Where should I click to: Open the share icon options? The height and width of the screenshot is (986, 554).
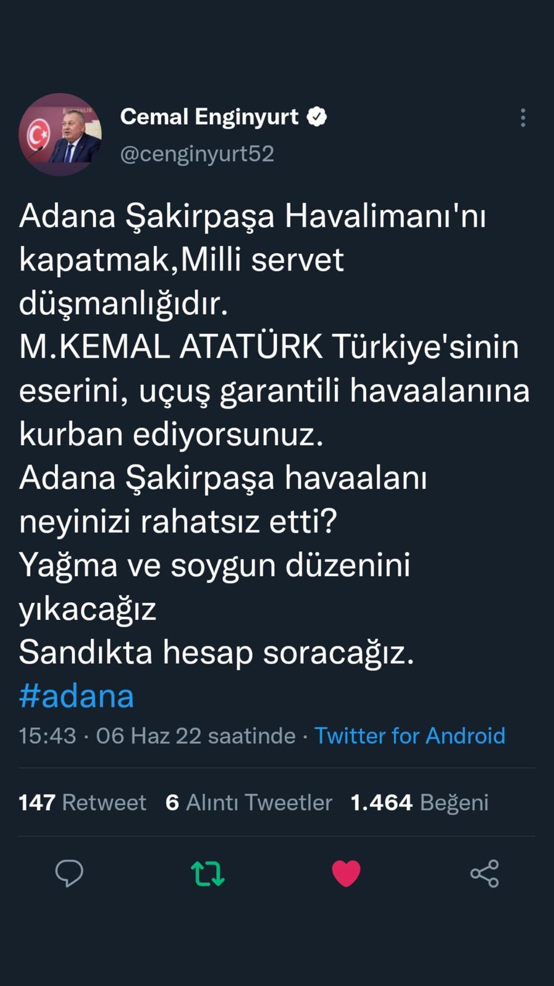click(484, 873)
